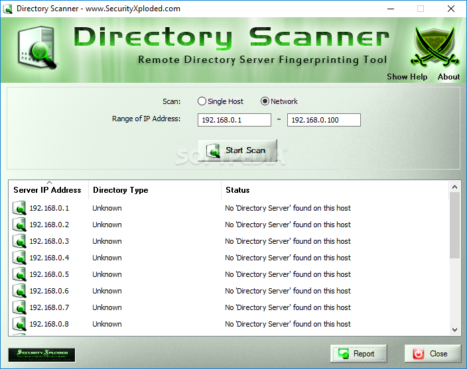Click the Close button with power icon
This screenshot has height=369, width=467.
pos(433,354)
